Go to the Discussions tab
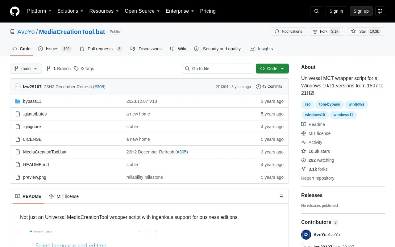 click(146, 49)
